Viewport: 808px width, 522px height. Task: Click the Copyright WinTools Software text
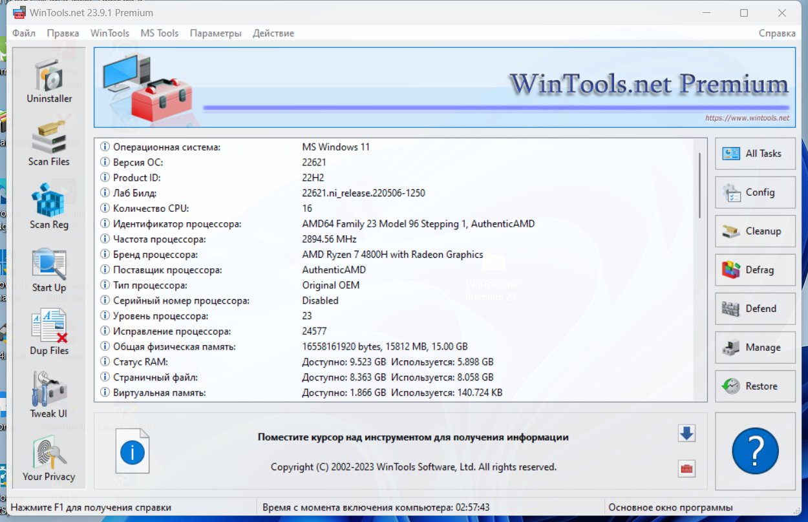click(414, 467)
